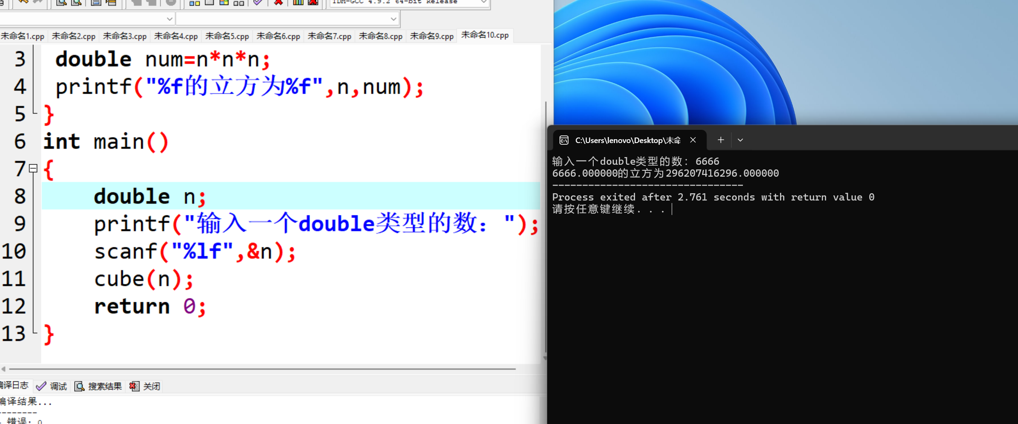Click the '请按任意键继续. . .' terminal prompt
This screenshot has width=1018, height=424.
[x=609, y=209]
